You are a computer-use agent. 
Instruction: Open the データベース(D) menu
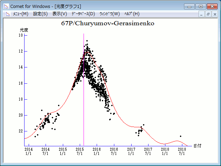point(83,14)
